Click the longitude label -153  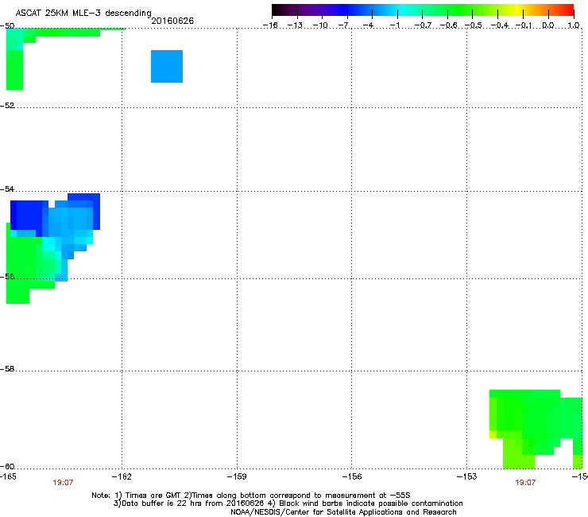pos(467,476)
